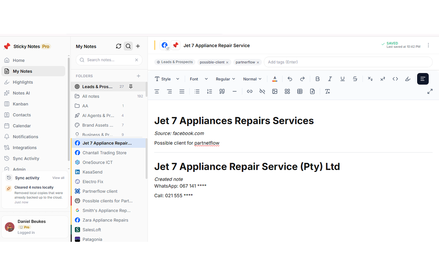Click the Search notes input field
The image size is (439, 274).
pyautogui.click(x=109, y=60)
